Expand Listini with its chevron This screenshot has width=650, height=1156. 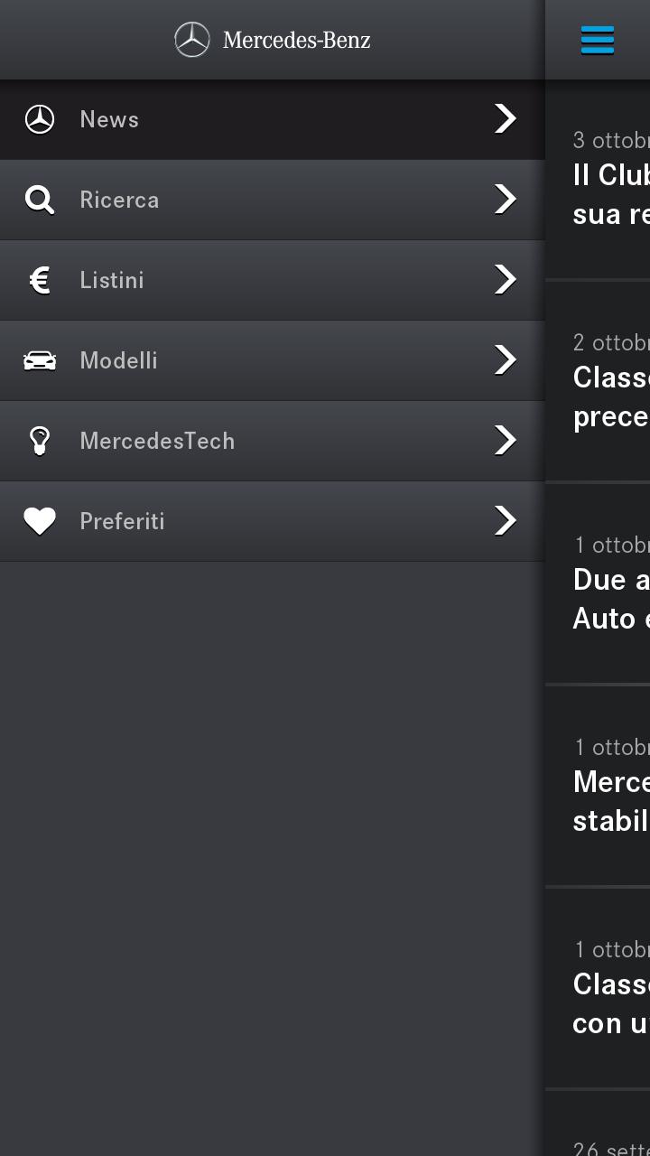click(x=505, y=280)
